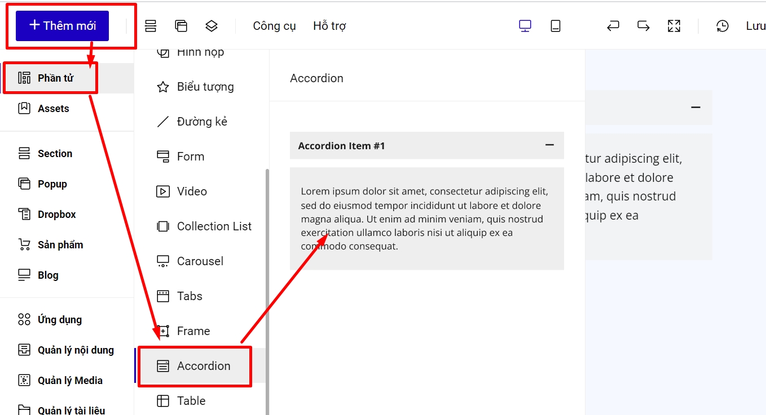
Task: Toggle fullscreen expand icon
Action: (x=674, y=26)
